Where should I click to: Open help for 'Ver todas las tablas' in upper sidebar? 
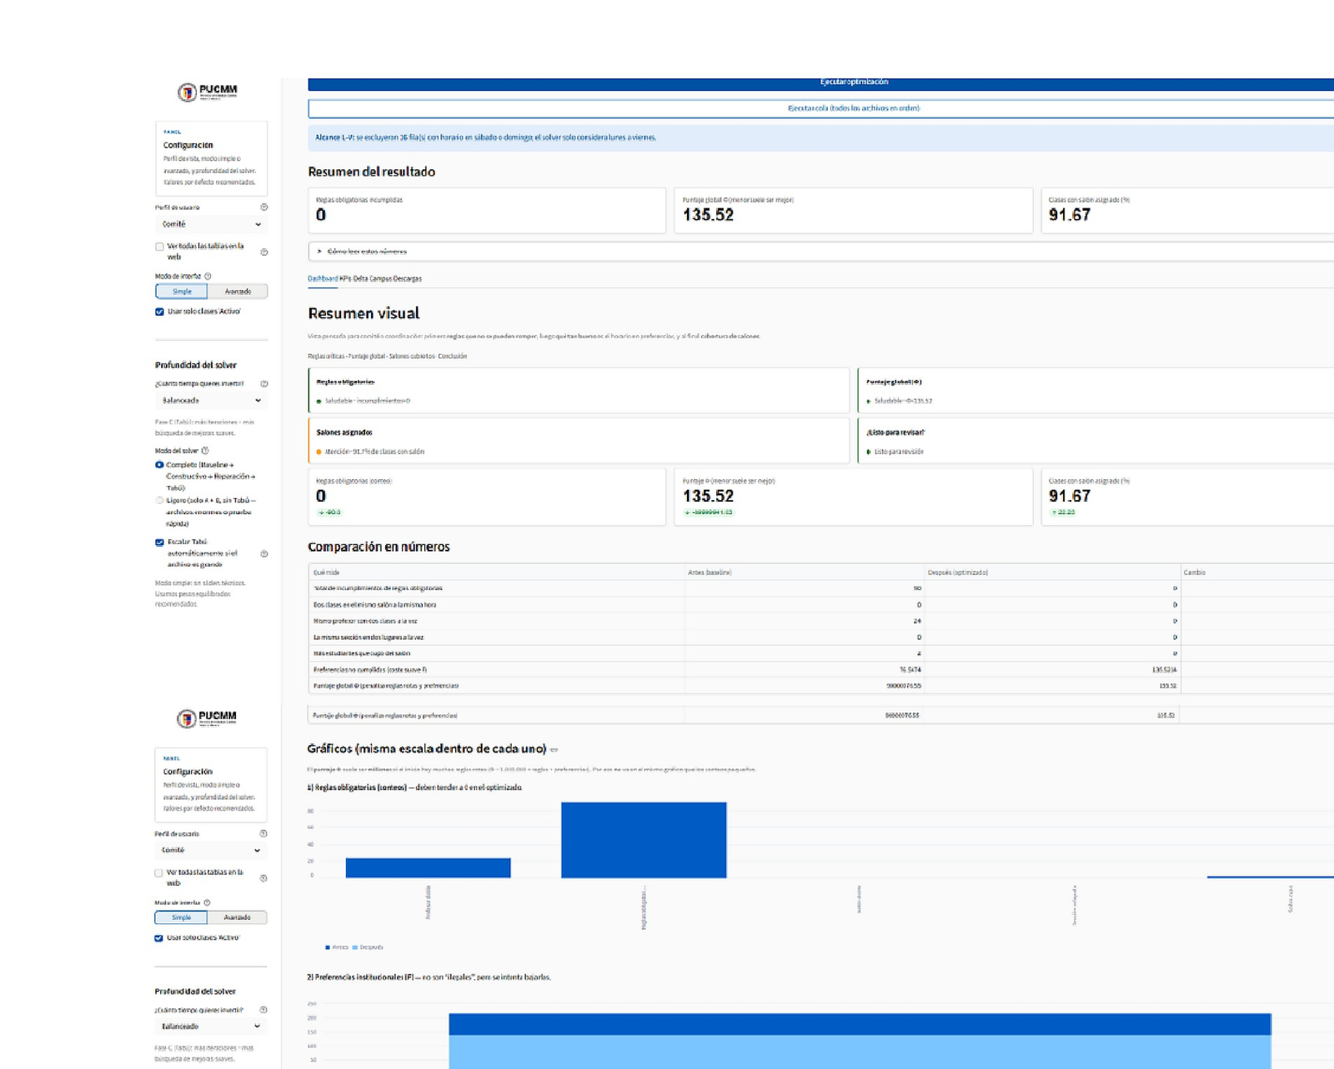pos(264,252)
